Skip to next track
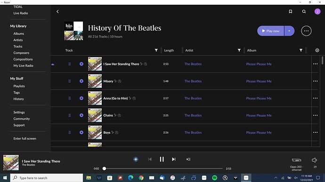The image size is (325, 182). pyautogui.click(x=174, y=159)
